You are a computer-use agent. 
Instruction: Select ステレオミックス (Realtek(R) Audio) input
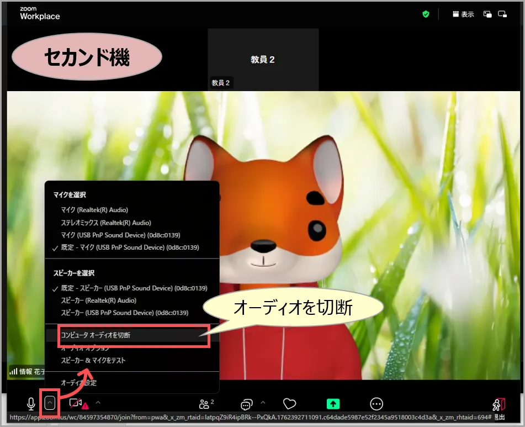[106, 223]
